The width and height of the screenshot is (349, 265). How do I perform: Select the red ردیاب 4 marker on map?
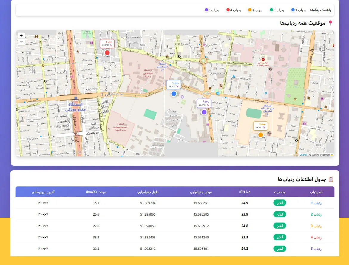click(107, 53)
